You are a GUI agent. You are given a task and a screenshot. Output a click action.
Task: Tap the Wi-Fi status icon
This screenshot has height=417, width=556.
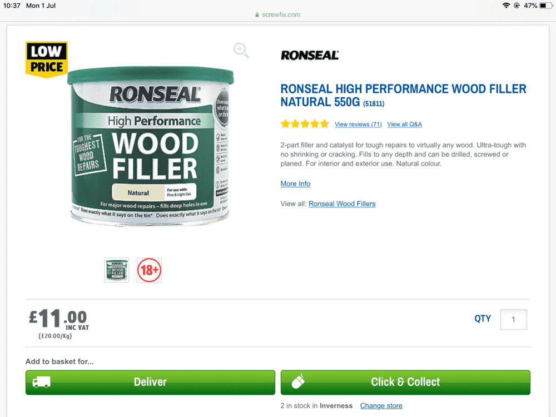click(x=506, y=6)
